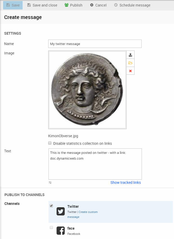Click into the Name input field
The height and width of the screenshot is (239, 174).
pos(95,44)
